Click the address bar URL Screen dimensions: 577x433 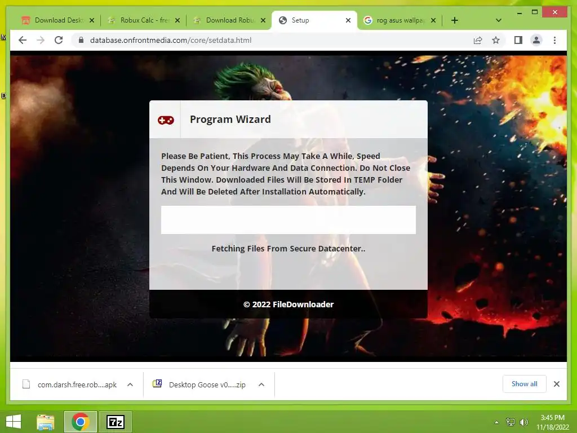pos(171,40)
